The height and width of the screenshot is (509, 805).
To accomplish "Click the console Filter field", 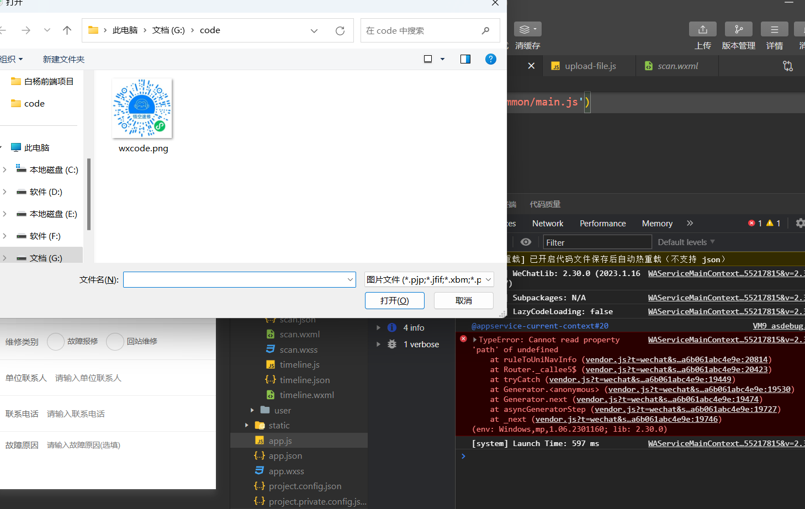I will [597, 242].
